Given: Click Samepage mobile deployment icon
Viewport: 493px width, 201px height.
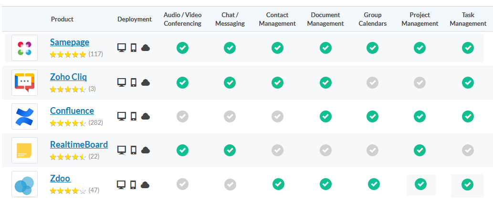Looking at the screenshot, I should point(134,48).
